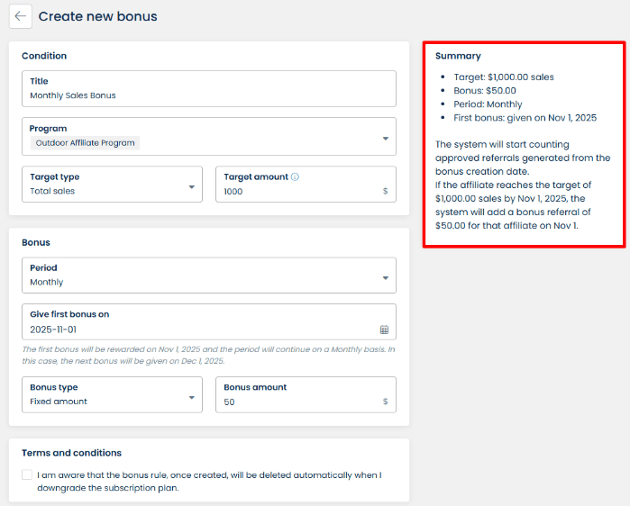Click into the Target amount field
Viewport: 630px width, 506px height.
click(x=297, y=191)
